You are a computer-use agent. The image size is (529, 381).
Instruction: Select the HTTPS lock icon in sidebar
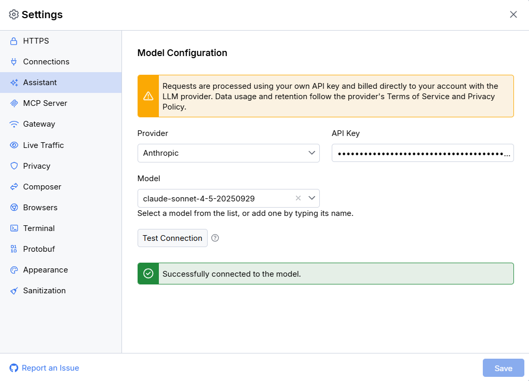coord(13,40)
